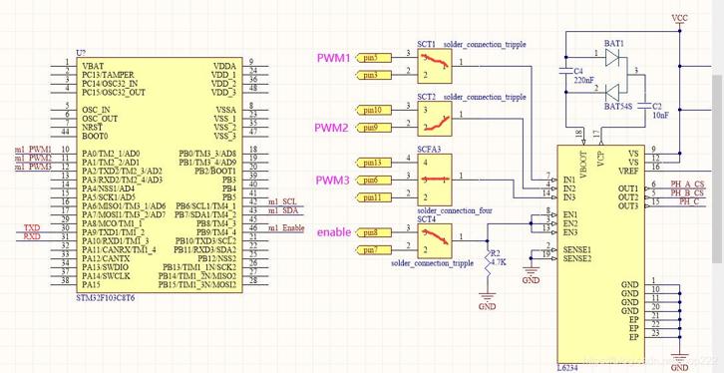Select the m1_Enable net label

(x=286, y=227)
